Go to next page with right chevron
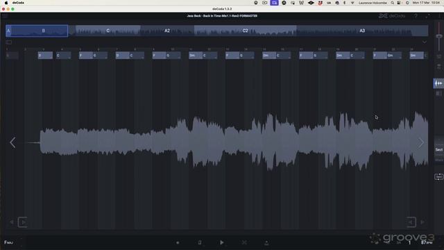The height and width of the screenshot is (250, 444). click(x=421, y=142)
